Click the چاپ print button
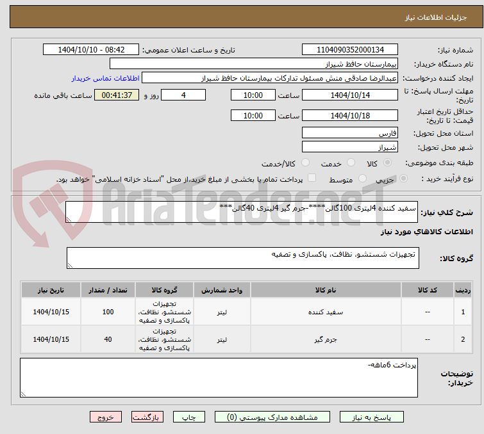 pyautogui.click(x=189, y=417)
